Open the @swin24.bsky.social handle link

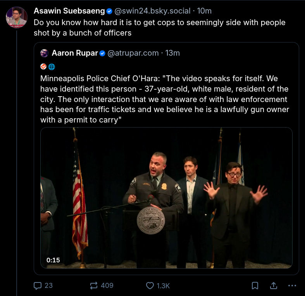coord(152,11)
